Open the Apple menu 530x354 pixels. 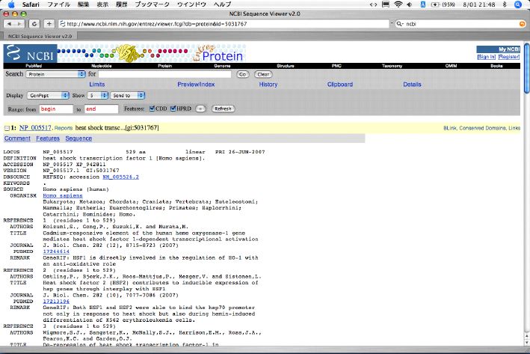[10, 4]
